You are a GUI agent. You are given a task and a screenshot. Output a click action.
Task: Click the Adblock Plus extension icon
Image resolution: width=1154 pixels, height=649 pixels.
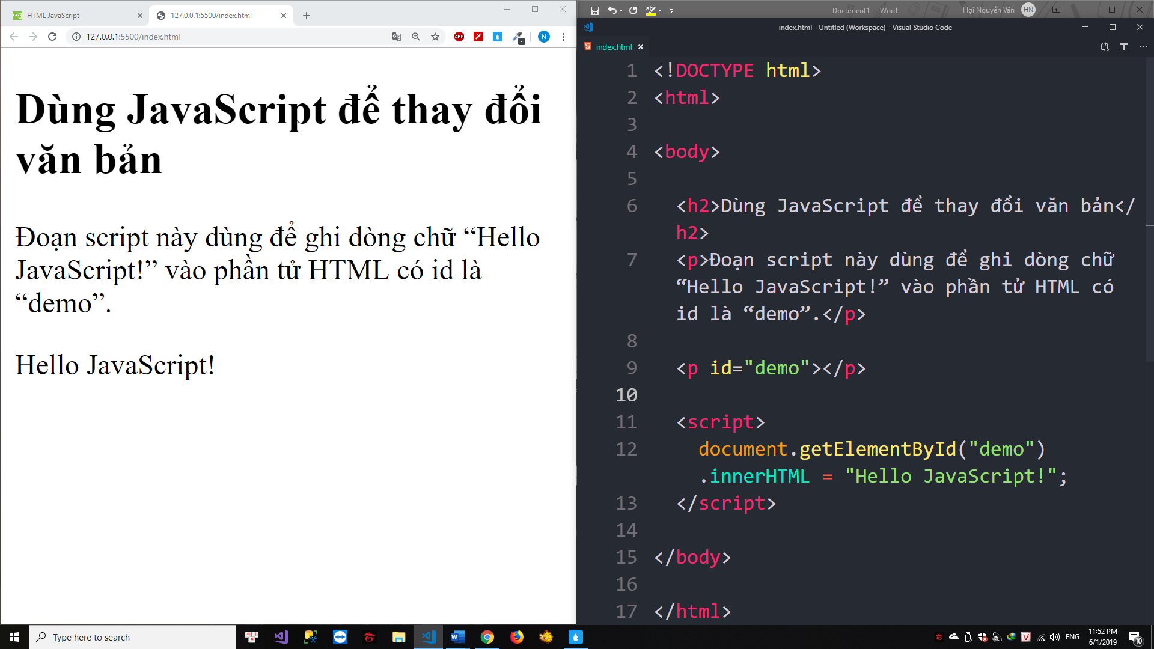(x=459, y=37)
